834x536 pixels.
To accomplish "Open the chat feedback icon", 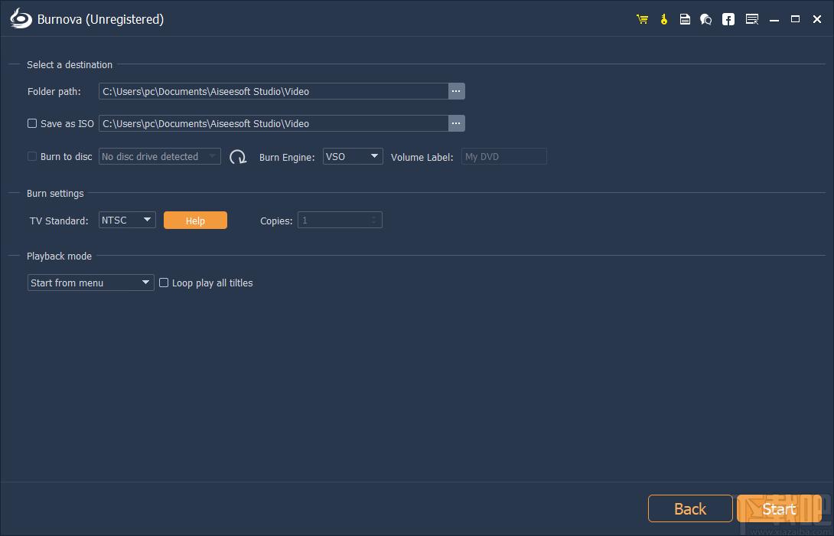I will [705, 19].
